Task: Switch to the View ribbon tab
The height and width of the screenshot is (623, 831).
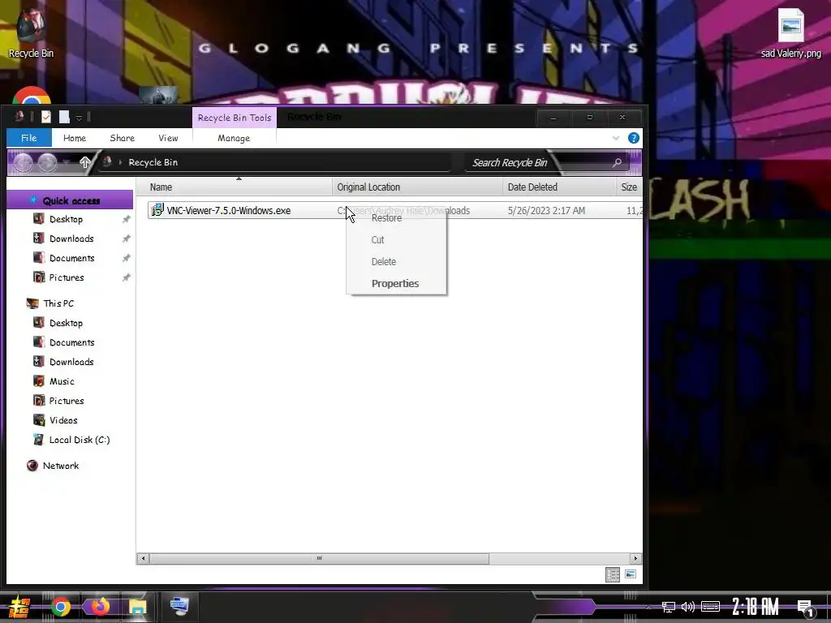Action: pos(168,138)
